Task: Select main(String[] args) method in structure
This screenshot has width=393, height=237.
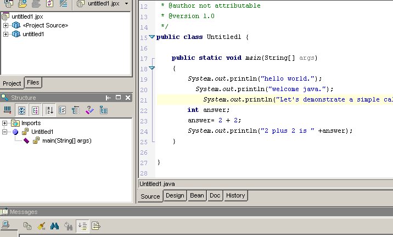Action: 66,140
